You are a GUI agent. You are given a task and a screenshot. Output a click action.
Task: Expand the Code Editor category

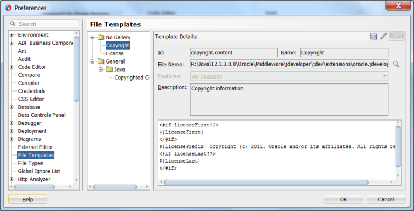(12, 67)
